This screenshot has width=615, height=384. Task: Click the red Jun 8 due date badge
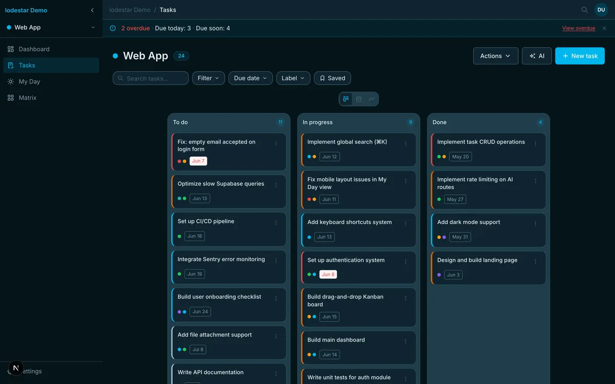tap(328, 274)
